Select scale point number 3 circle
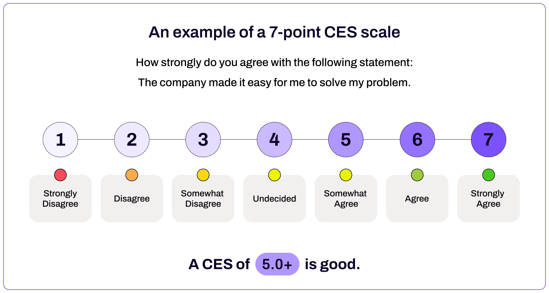This screenshot has height=293, width=549. [x=203, y=140]
